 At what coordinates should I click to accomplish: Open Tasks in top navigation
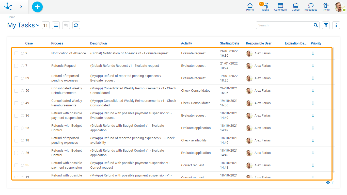(265, 7)
